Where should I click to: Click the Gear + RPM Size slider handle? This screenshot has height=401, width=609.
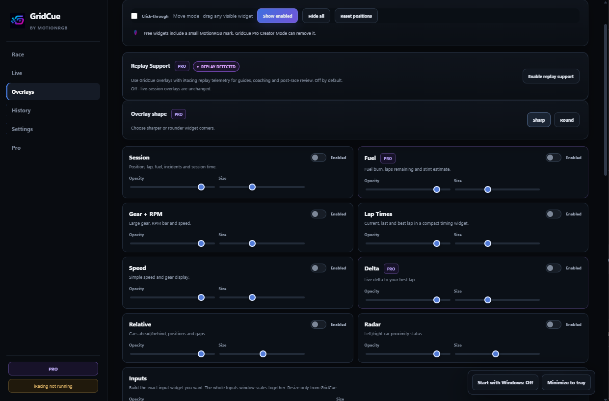pos(252,243)
